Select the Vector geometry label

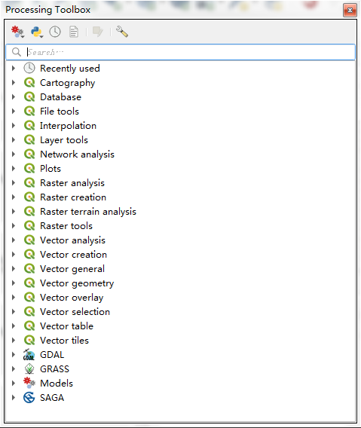point(77,283)
